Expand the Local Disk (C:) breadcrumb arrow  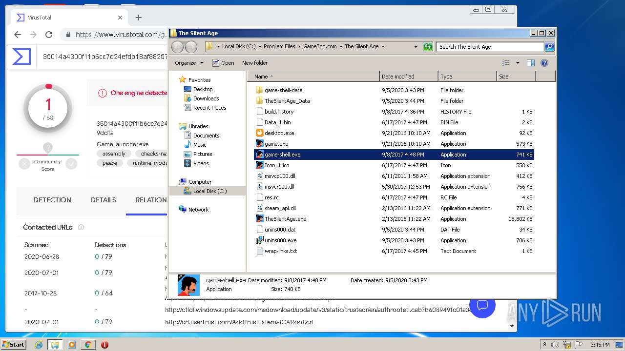[260, 47]
